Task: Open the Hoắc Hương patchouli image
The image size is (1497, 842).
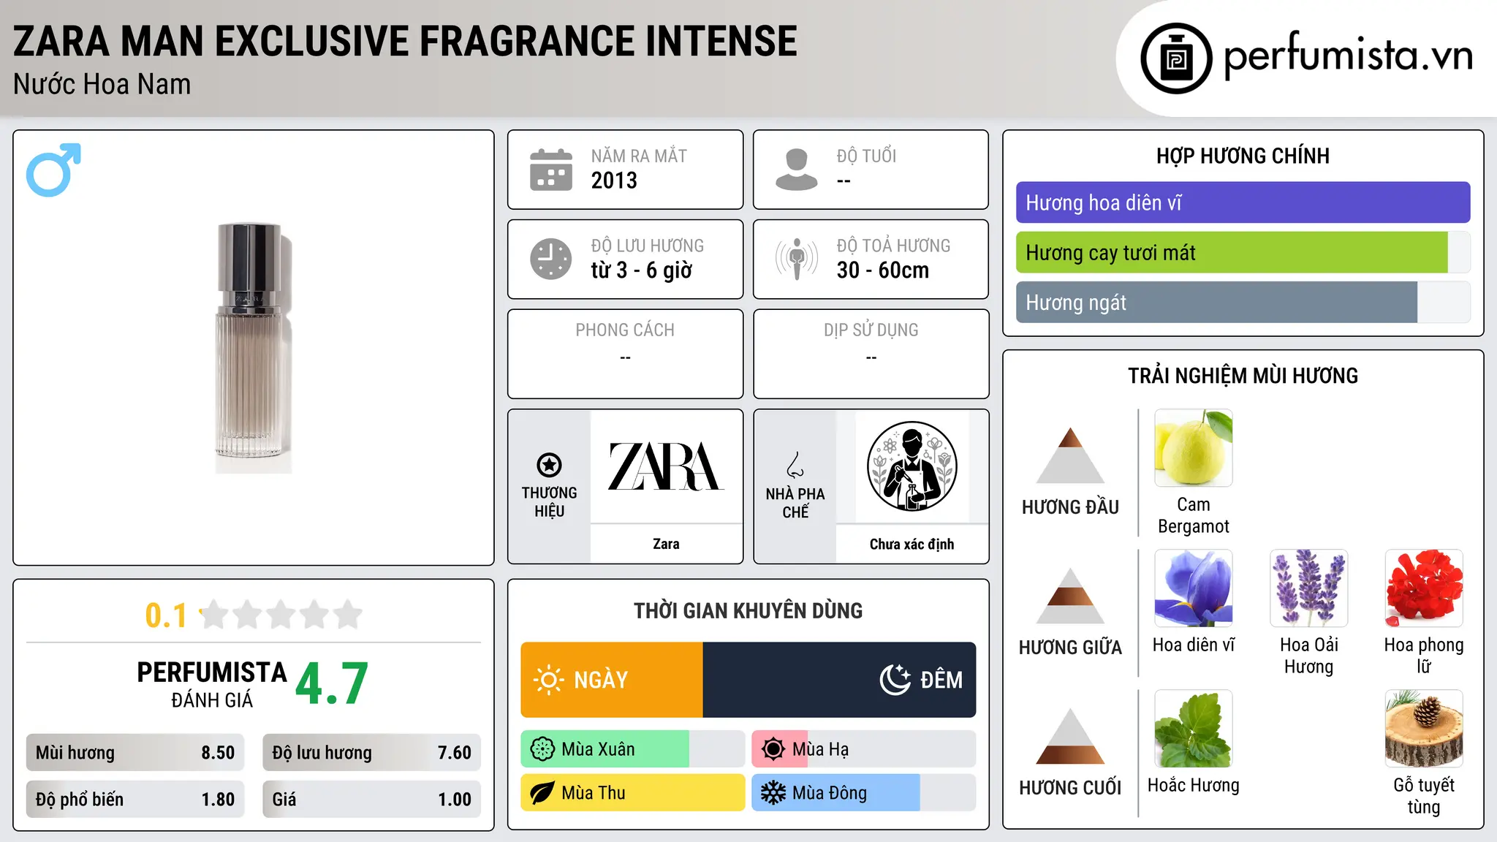Action: (1194, 729)
